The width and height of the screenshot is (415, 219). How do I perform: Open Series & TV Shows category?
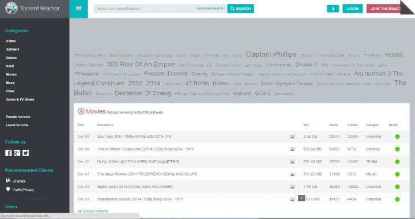click(20, 100)
